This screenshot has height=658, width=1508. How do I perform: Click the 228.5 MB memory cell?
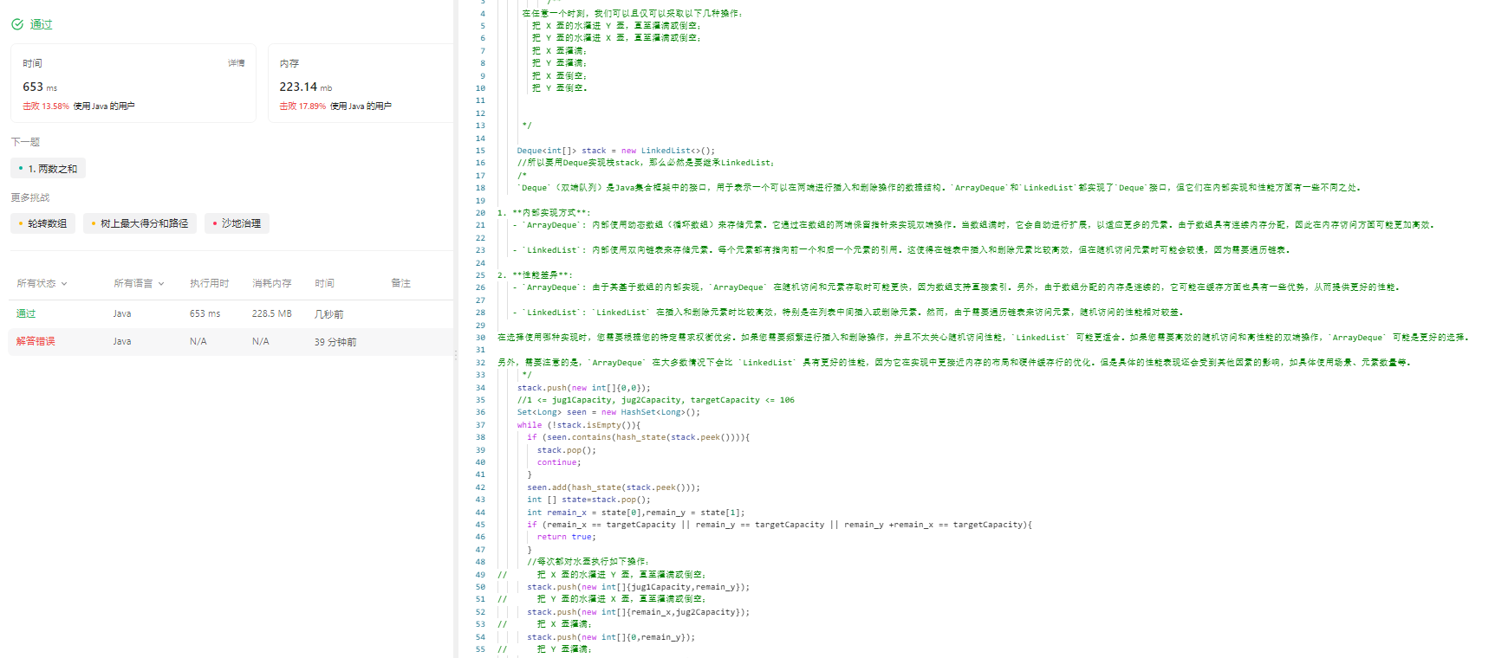(271, 313)
